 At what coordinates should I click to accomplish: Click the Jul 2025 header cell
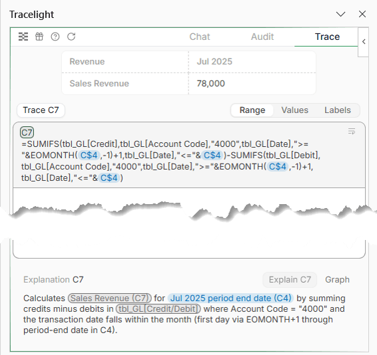pos(252,62)
